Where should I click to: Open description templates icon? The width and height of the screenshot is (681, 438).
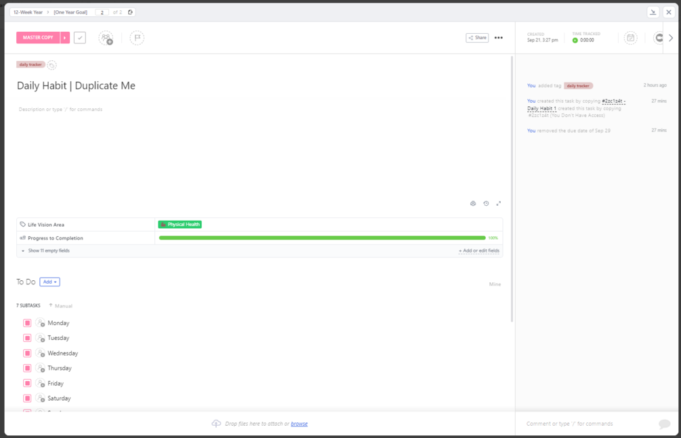(x=473, y=204)
